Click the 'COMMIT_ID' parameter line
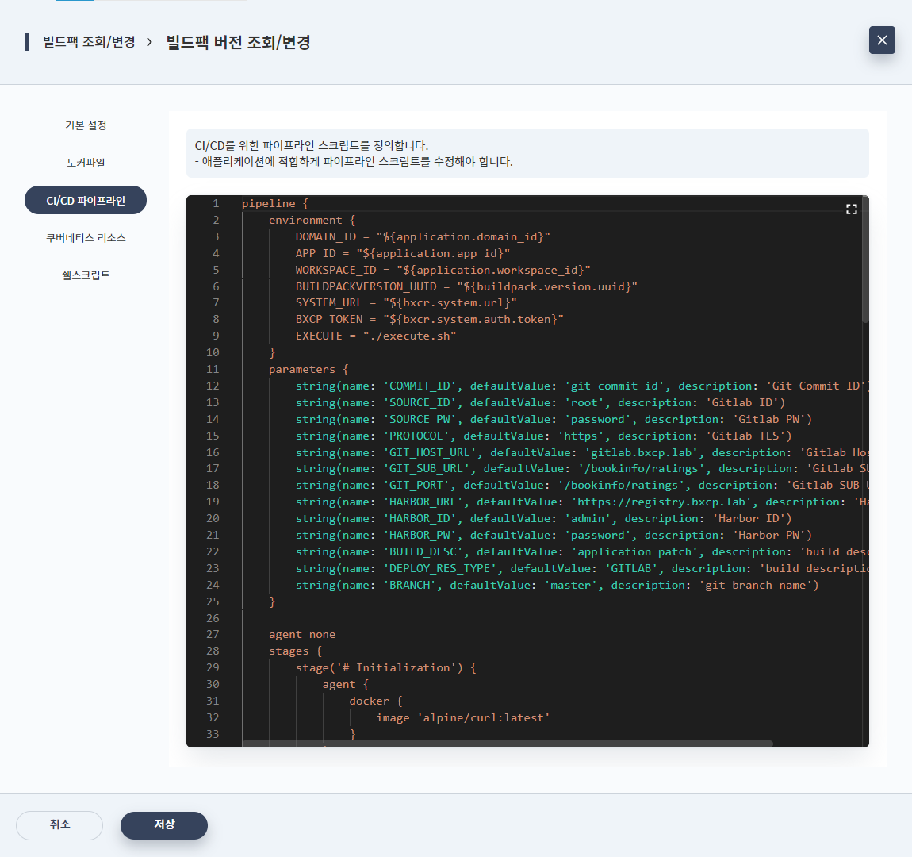Image resolution: width=912 pixels, height=857 pixels. (x=581, y=386)
